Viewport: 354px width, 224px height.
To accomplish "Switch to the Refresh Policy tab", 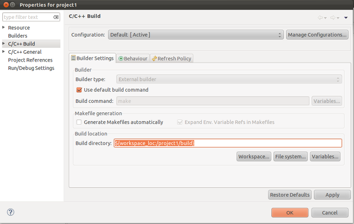I will point(172,59).
